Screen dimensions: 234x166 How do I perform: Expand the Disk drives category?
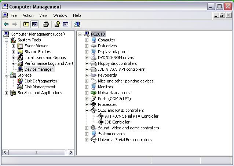tap(87, 46)
